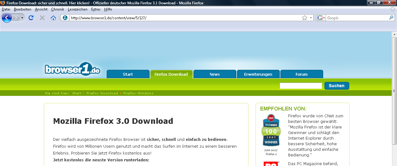Viewport: 397px width, 166px height.
Task: Open the Datei menu
Action: [x=6, y=9]
